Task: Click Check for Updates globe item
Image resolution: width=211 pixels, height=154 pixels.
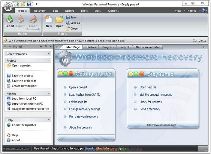Action: [21, 125]
